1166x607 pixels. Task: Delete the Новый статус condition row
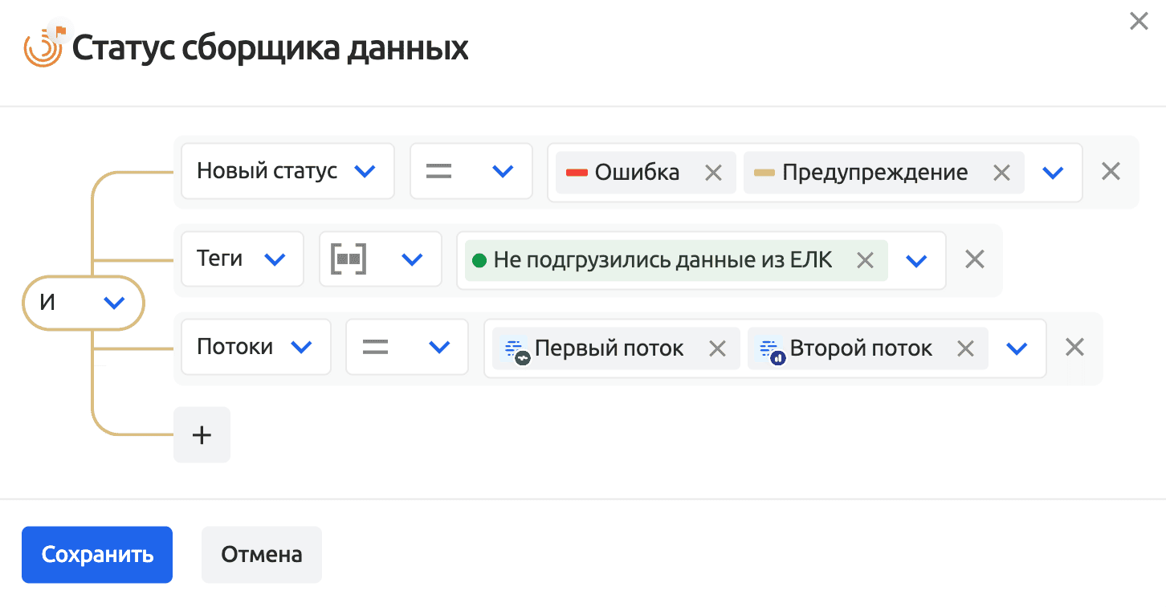[x=1111, y=171]
